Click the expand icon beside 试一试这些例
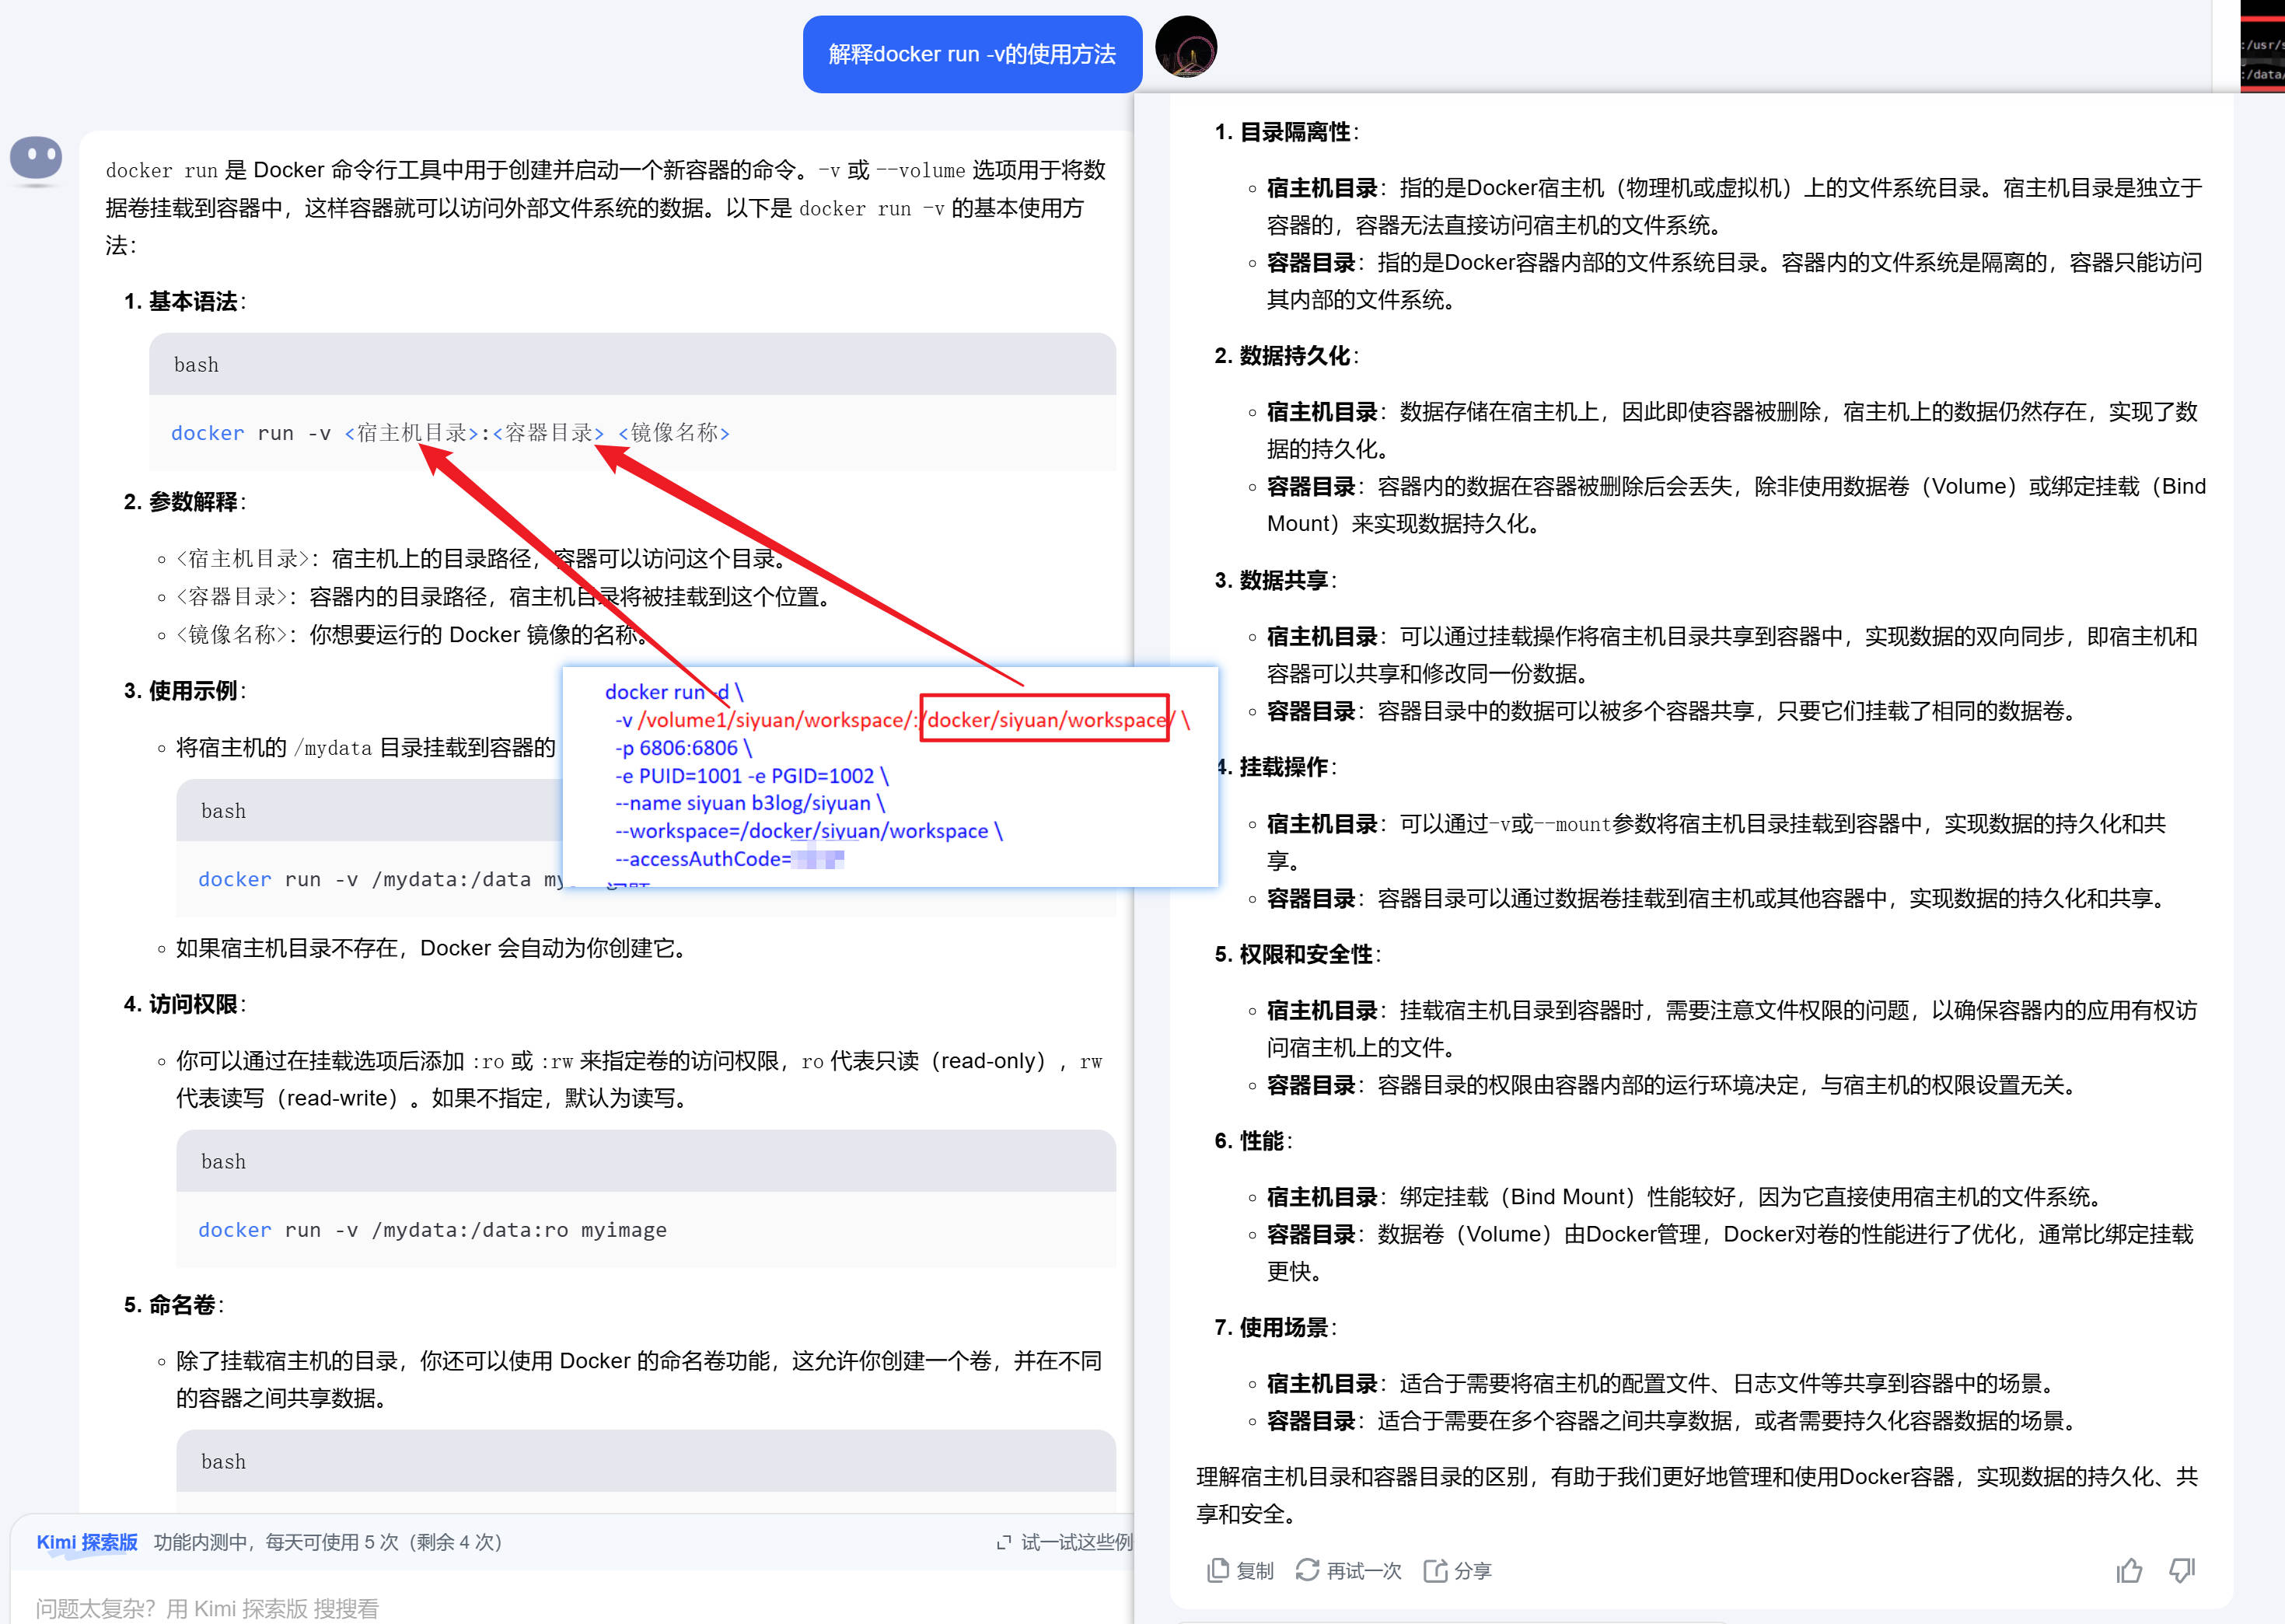The height and width of the screenshot is (1624, 2285). (x=1003, y=1542)
